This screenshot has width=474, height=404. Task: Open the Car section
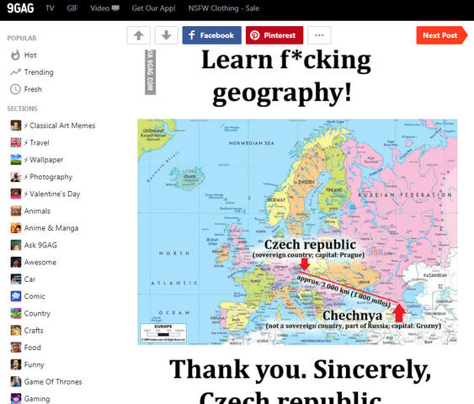tap(29, 279)
